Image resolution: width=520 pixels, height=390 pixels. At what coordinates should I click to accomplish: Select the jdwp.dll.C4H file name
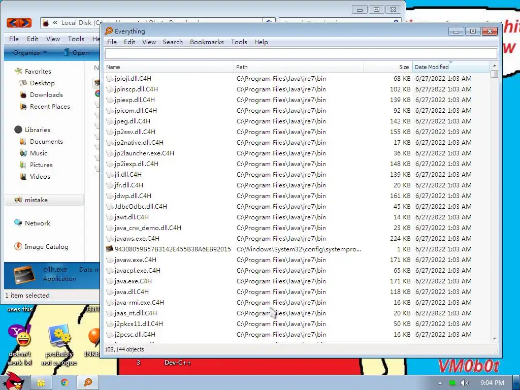(133, 196)
